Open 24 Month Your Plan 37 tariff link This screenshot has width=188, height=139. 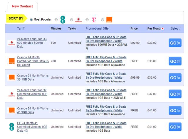[32, 94]
